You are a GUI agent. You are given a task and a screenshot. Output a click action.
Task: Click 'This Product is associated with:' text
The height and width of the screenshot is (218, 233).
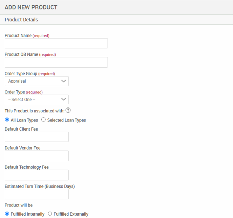pos(35,111)
